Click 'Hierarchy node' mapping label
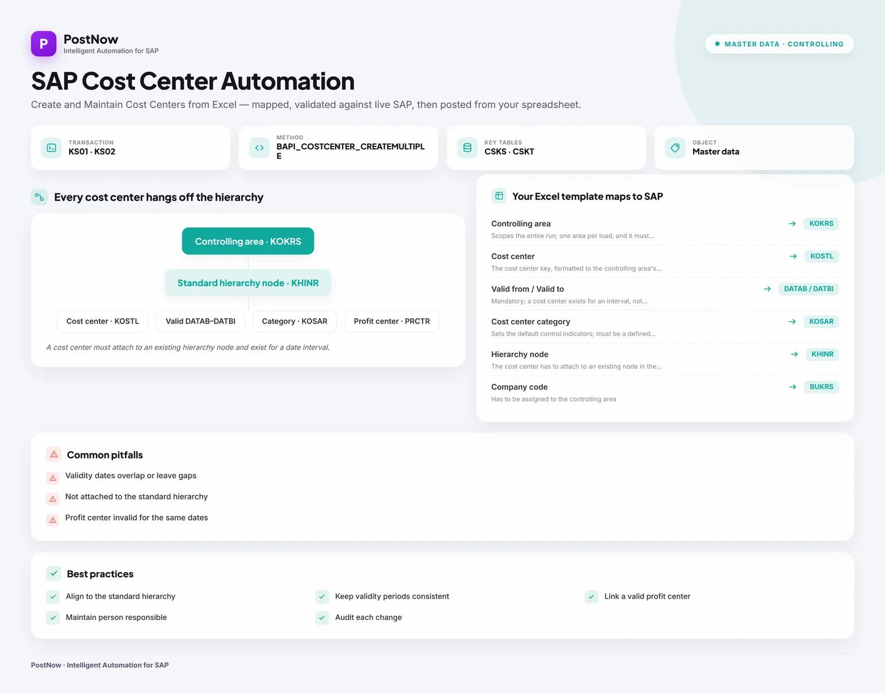Viewport: 885px width, 693px height. [520, 354]
